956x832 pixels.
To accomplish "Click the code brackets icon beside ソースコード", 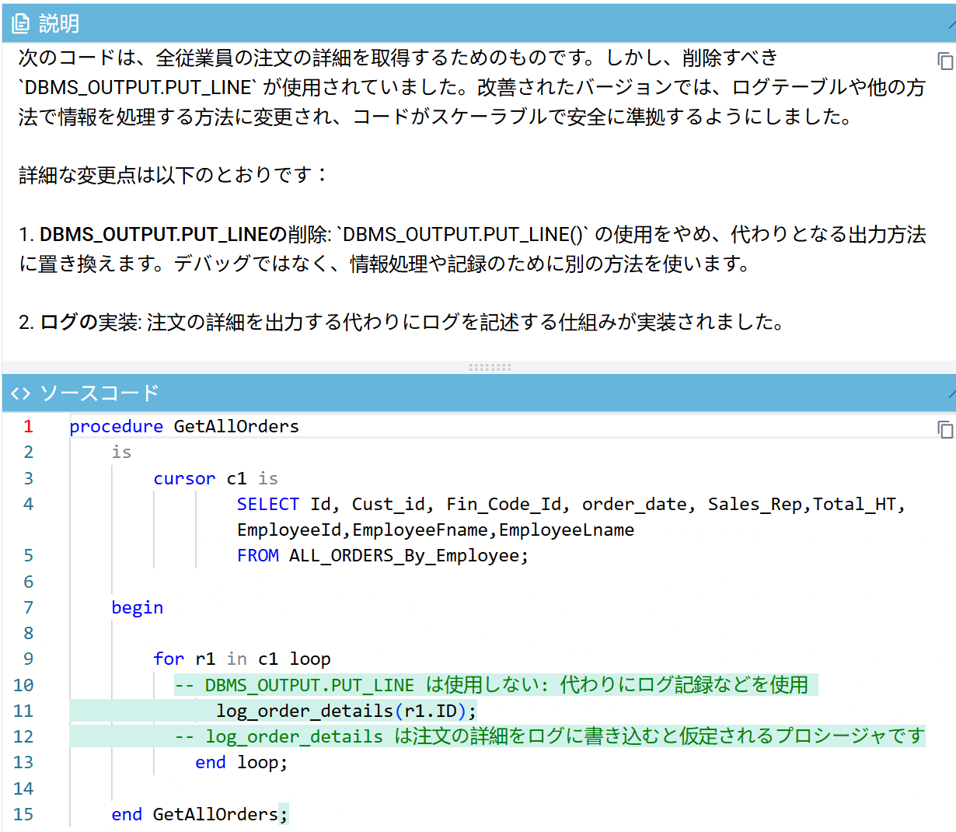I will [21, 393].
